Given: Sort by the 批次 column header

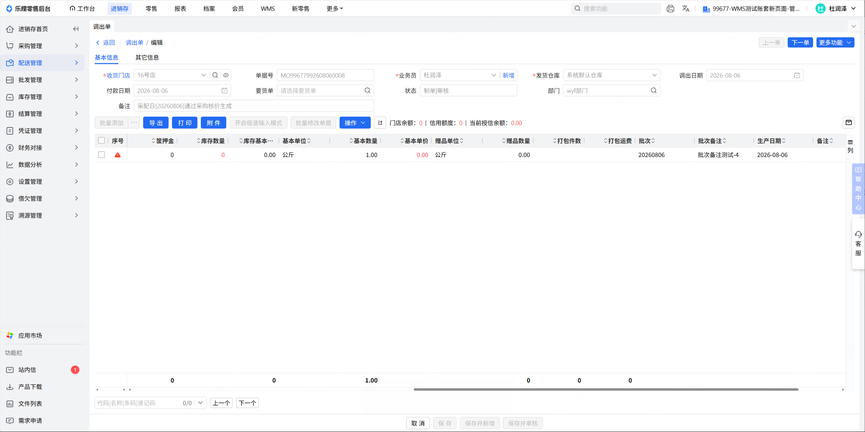Looking at the screenshot, I should coord(647,141).
